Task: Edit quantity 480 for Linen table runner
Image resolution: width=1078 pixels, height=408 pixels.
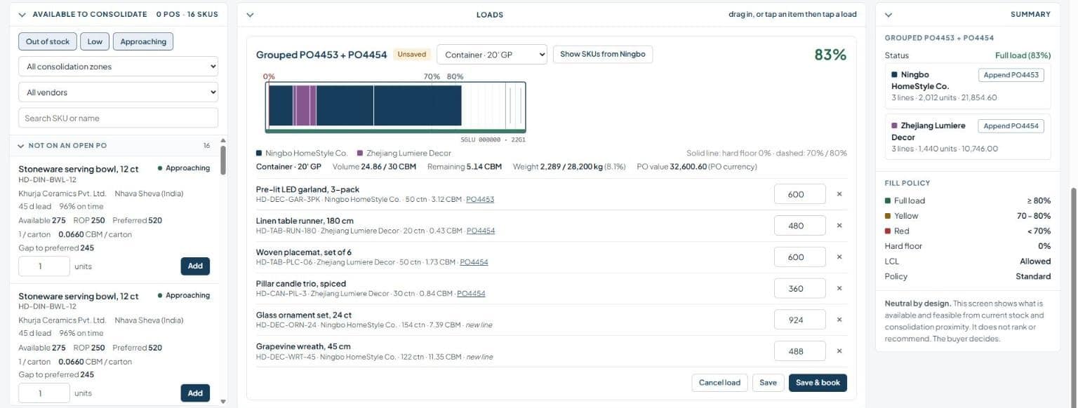Action: (x=799, y=226)
